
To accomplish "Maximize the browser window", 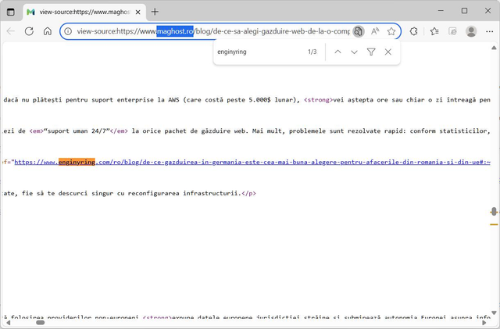I will pos(464,11).
